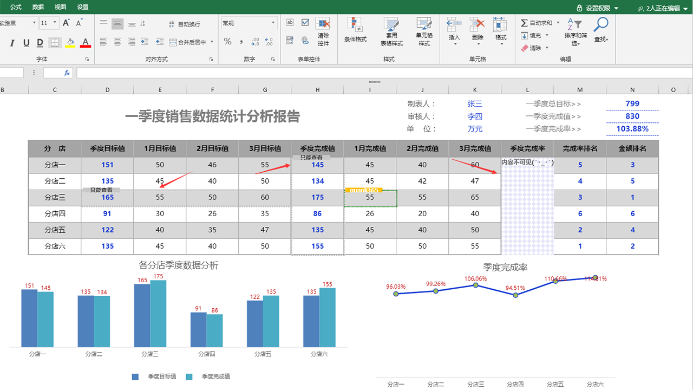Click the formula bar input field
This screenshot has width=693, height=390.
click(379, 73)
